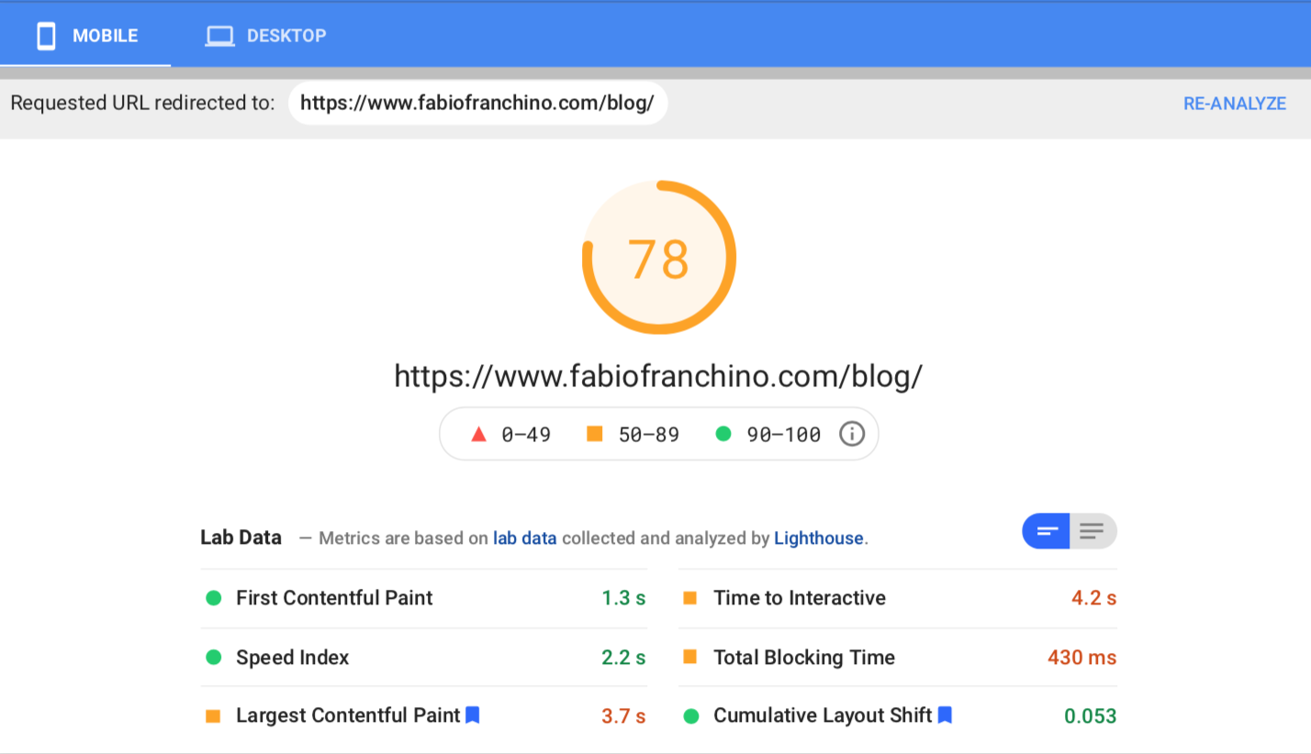Click the 78 performance score gauge

658,259
